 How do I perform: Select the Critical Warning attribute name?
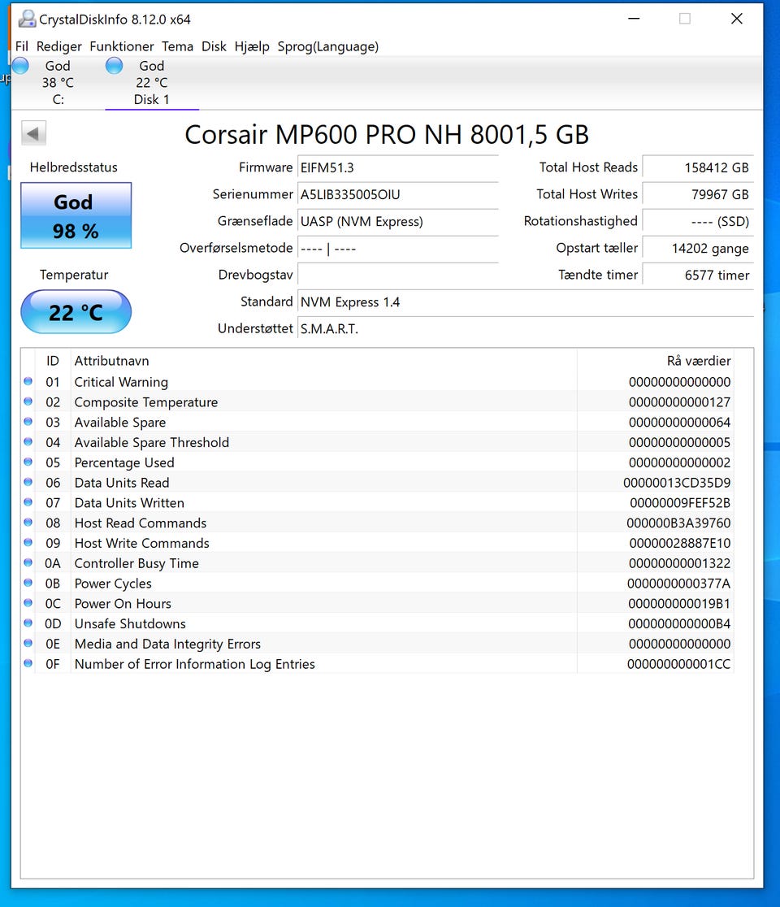point(121,382)
